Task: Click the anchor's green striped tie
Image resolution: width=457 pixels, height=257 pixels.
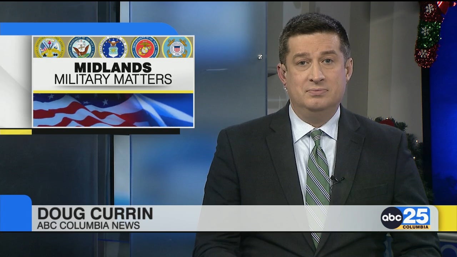Action: tap(318, 178)
